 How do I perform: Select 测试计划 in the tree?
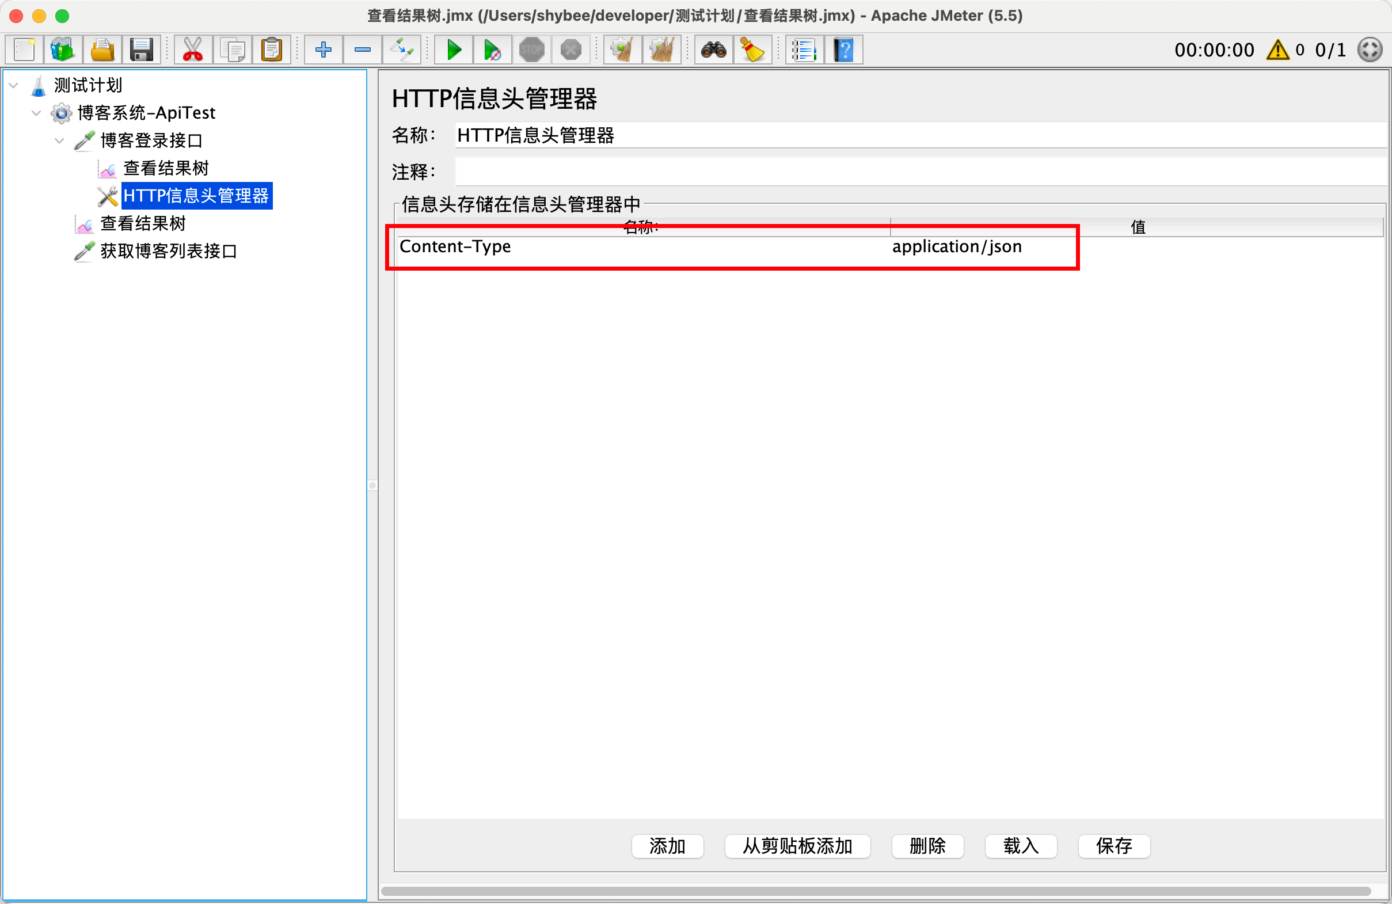[x=88, y=85]
